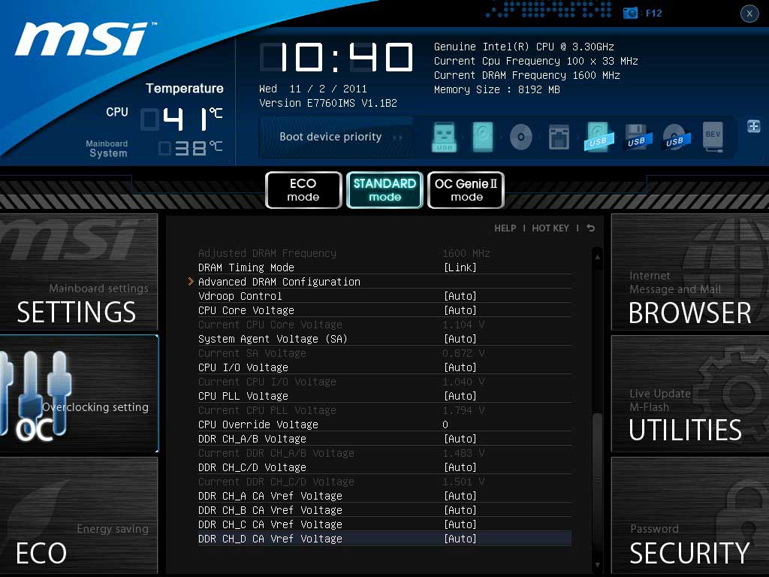
Task: Open the BROWSER panel
Action: [x=690, y=272]
